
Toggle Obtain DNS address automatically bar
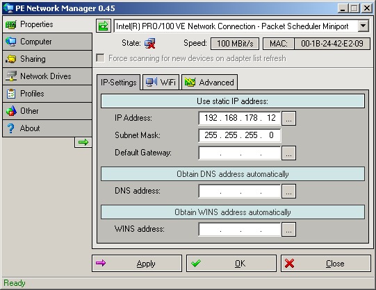click(x=233, y=174)
